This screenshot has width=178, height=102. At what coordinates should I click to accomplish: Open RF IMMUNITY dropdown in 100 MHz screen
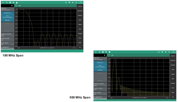7,48
